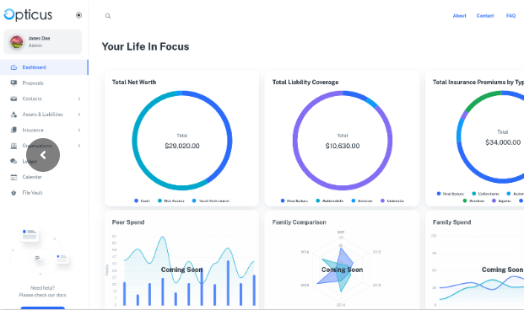Click the Organizations building icon
Image resolution: width=524 pixels, height=310 pixels.
point(14,146)
